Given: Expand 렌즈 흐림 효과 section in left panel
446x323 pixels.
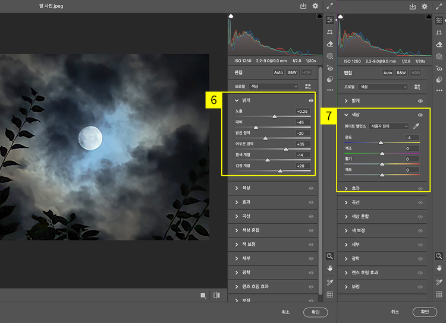Looking at the screenshot, I should (x=236, y=287).
